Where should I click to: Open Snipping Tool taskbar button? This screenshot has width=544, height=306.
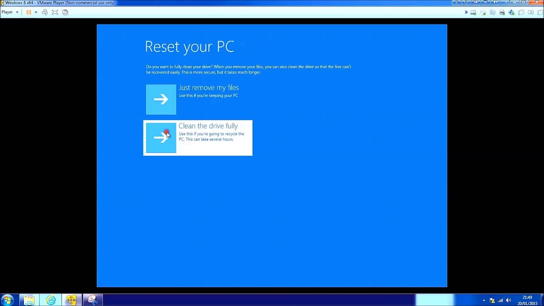tap(93, 300)
